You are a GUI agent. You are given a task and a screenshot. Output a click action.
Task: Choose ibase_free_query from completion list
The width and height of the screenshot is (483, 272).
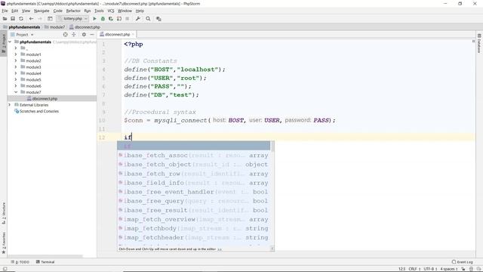(x=193, y=201)
